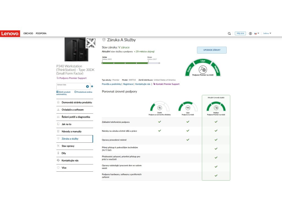Open OBCHOD in the top navigation
Image resolution: width=282 pixels, height=212 pixels.
[28, 33]
